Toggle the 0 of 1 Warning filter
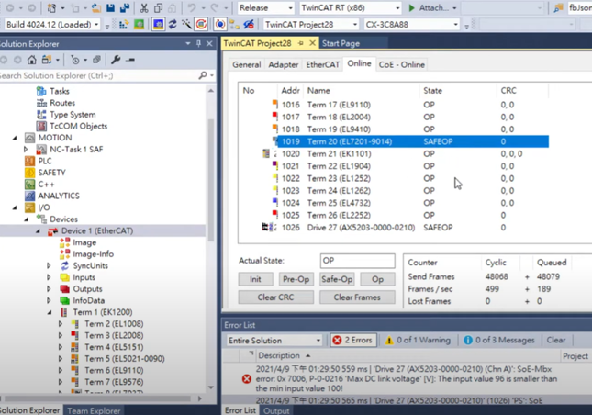592x415 pixels. pyautogui.click(x=417, y=341)
